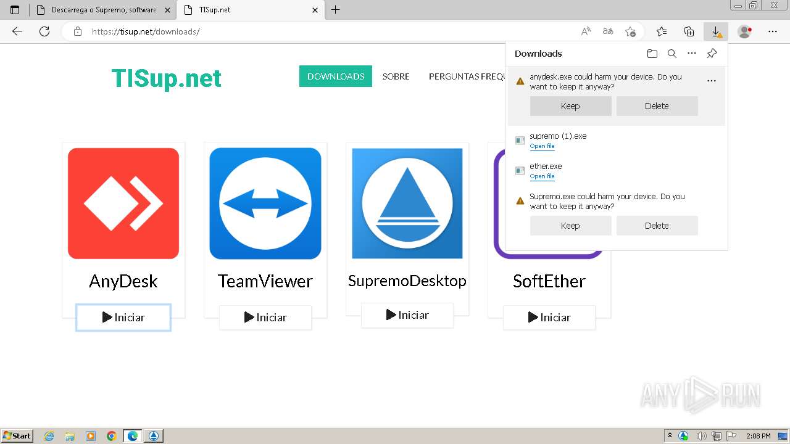The image size is (790, 444).
Task: Click the SoftEther title text
Action: tap(549, 281)
